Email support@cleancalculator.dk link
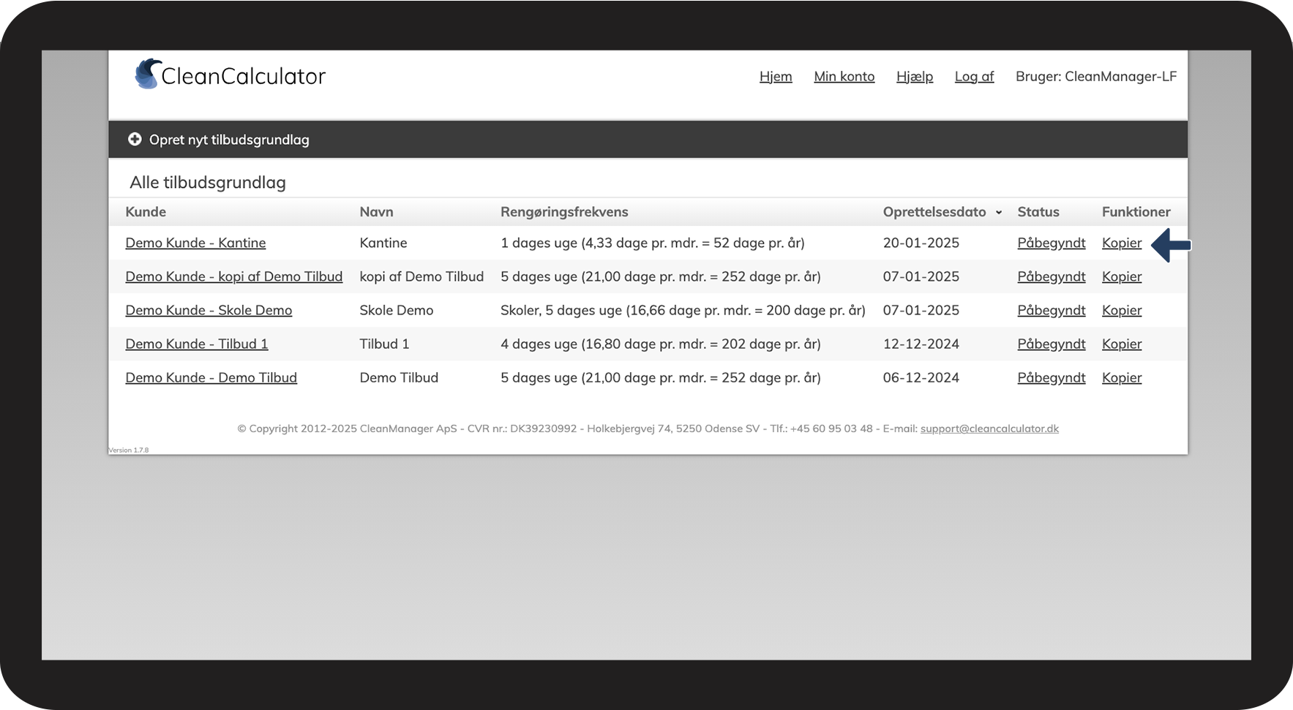1293x710 pixels. (989, 428)
